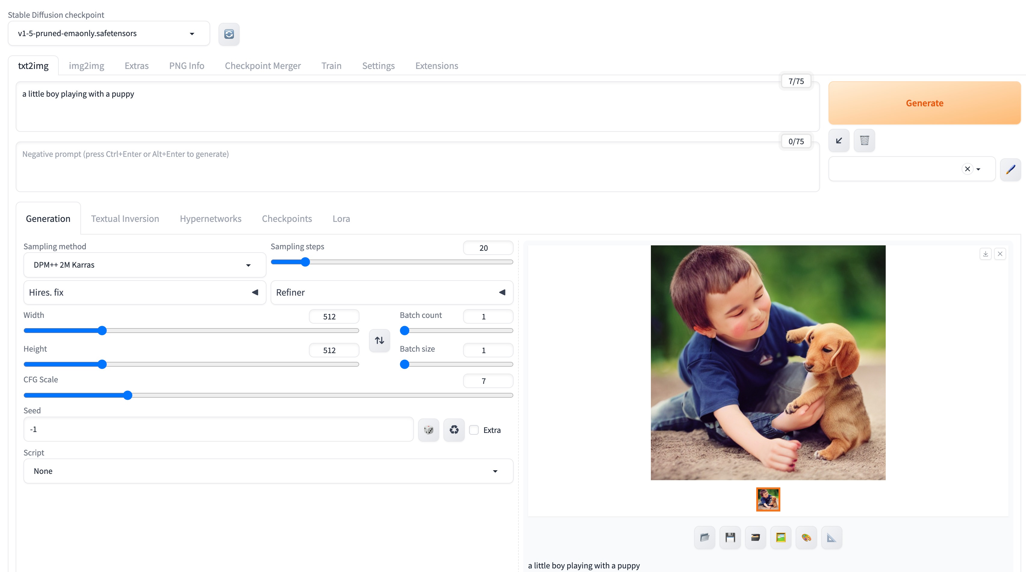Click the read generation parameters arrow icon
The width and height of the screenshot is (1026, 572).
839,141
